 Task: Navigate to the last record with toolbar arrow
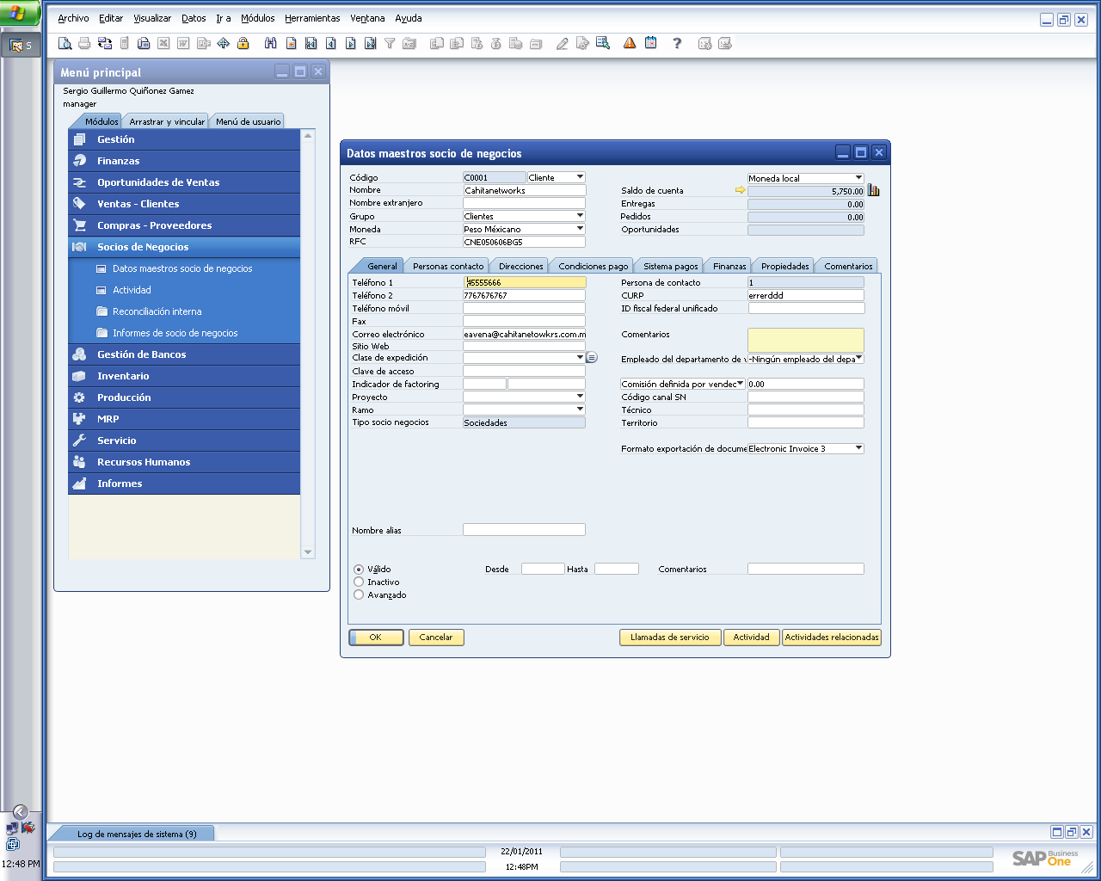369,42
